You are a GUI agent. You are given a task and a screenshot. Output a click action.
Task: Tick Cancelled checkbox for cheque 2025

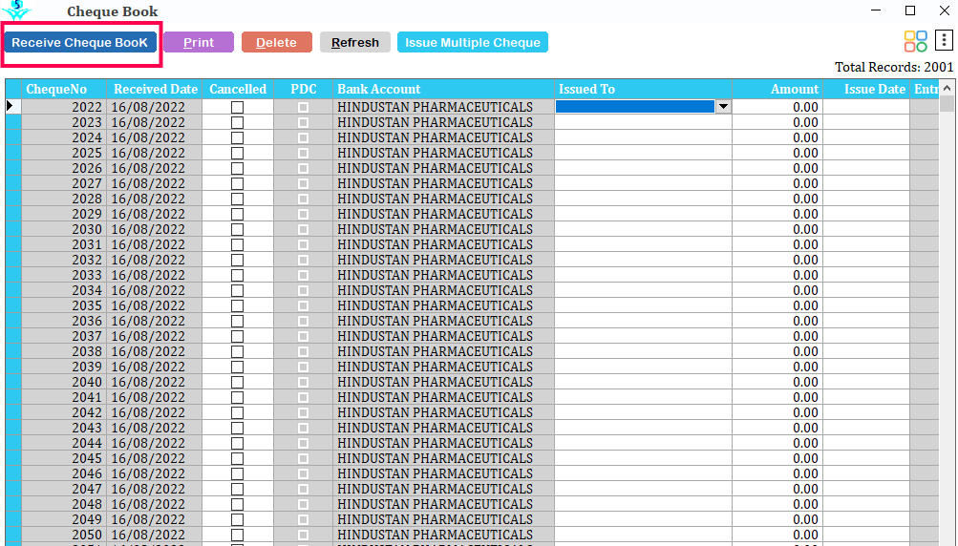coord(237,154)
